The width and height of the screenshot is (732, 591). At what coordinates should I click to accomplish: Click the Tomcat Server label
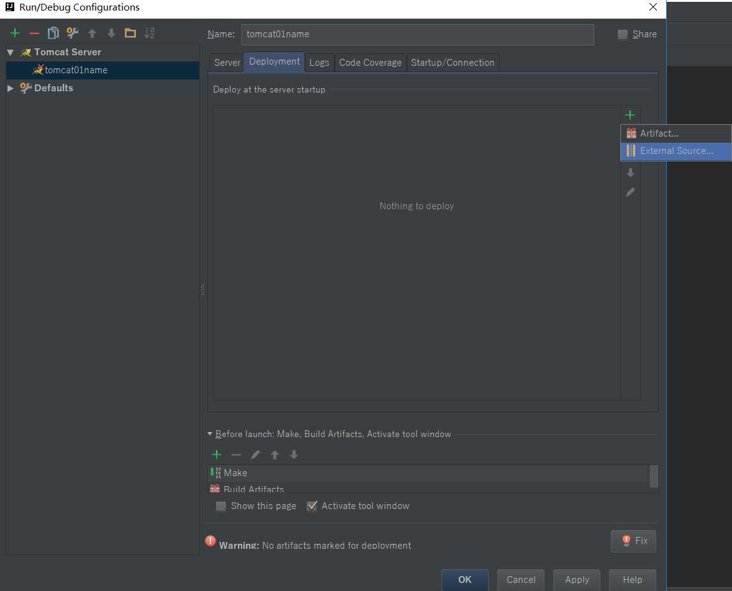[x=68, y=52]
